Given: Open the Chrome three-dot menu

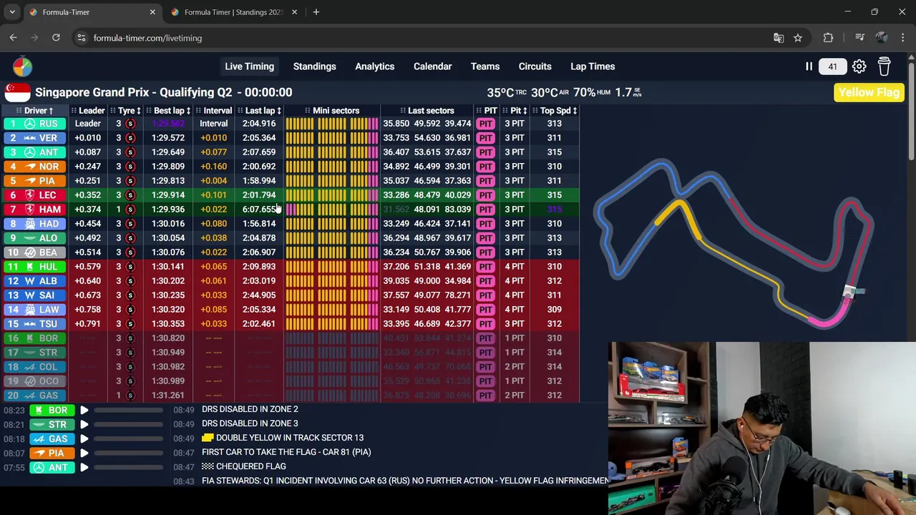Looking at the screenshot, I should pyautogui.click(x=903, y=38).
